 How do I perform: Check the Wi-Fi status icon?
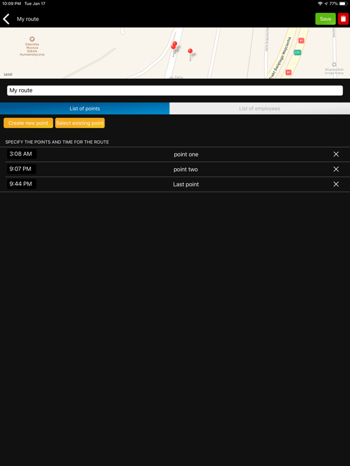coord(320,4)
